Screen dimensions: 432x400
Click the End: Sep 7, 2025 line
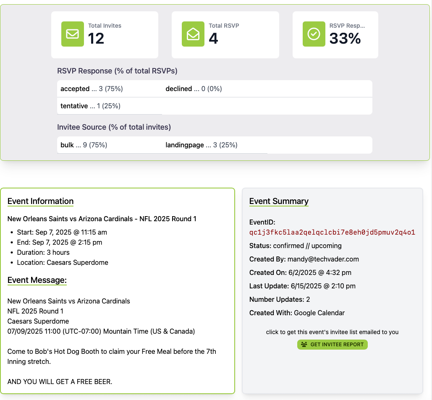click(x=60, y=243)
